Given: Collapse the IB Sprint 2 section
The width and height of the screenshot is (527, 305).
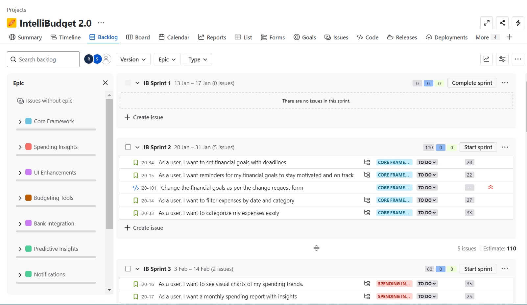Looking at the screenshot, I should [137, 147].
